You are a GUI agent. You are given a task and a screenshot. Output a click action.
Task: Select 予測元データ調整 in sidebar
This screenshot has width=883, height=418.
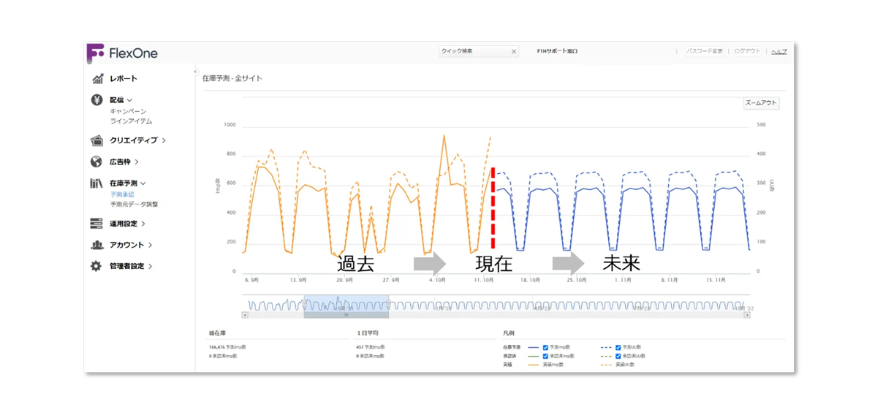[134, 205]
